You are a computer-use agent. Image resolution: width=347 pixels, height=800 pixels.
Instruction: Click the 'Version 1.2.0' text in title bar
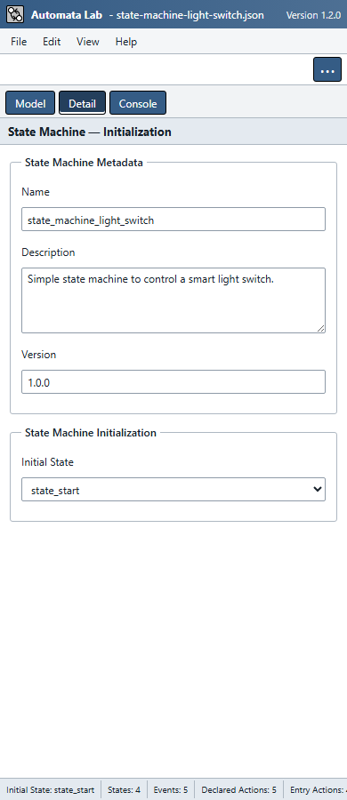pyautogui.click(x=313, y=15)
